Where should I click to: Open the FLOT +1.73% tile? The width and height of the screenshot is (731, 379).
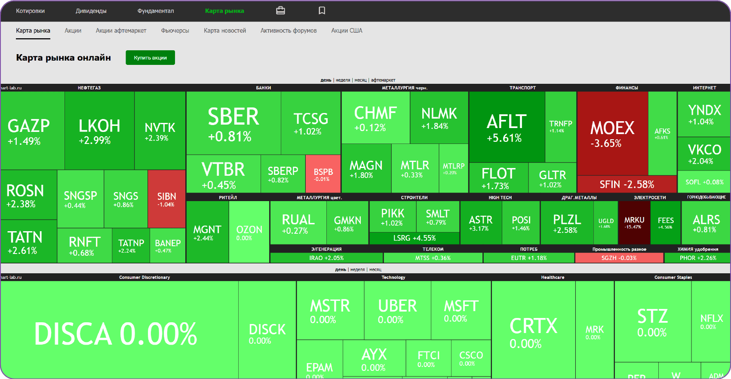[x=498, y=178]
